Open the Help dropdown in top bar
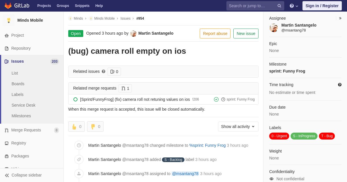Screen dimensions: 347x182 (x=294, y=6)
